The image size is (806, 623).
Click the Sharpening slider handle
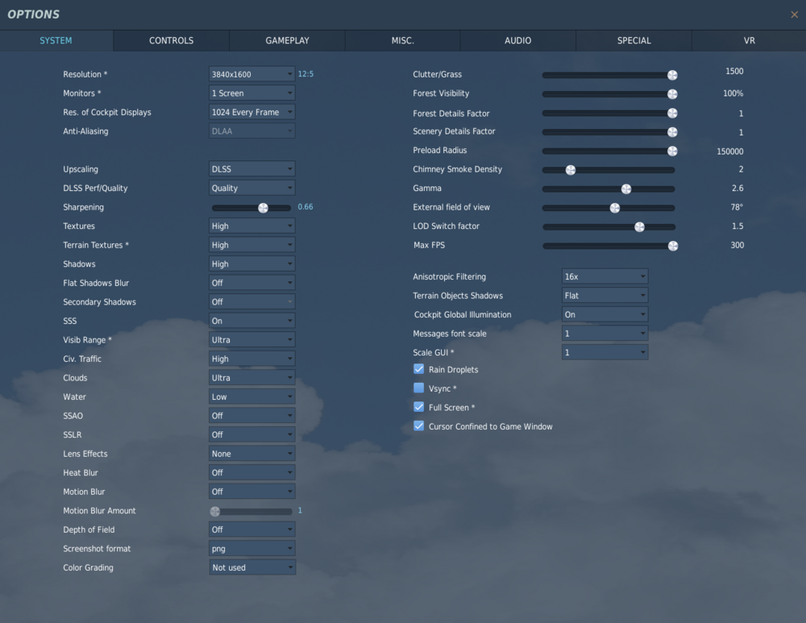pos(264,208)
